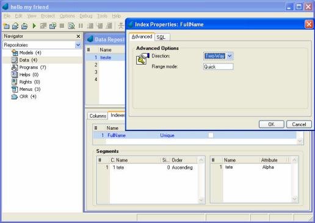Click the Save Project toolbar icon

click(x=24, y=26)
